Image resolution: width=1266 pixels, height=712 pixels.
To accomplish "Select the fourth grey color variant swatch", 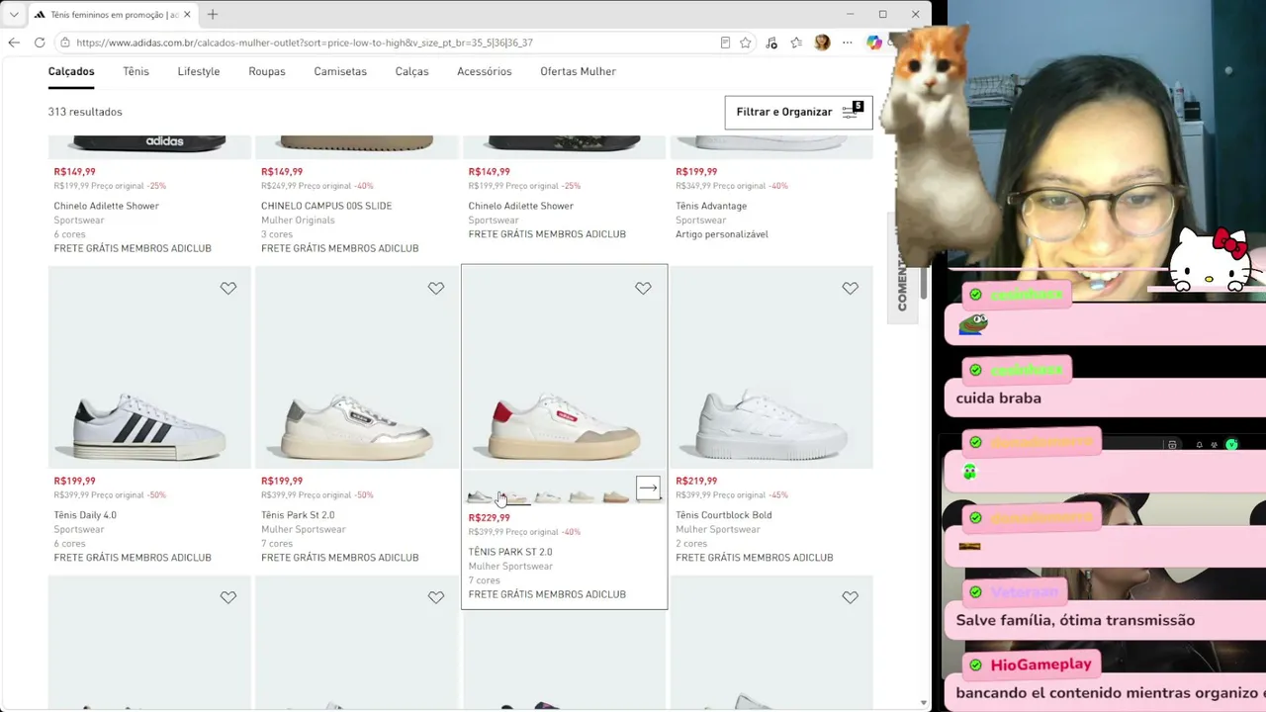I will click(582, 495).
